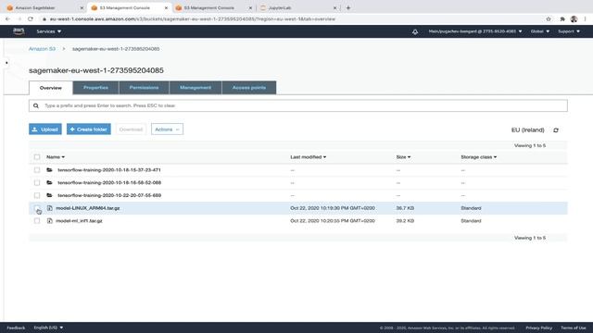This screenshot has width=593, height=333.
Task: Expand the left sidebar arrow
Action: pyautogui.click(x=6, y=63)
